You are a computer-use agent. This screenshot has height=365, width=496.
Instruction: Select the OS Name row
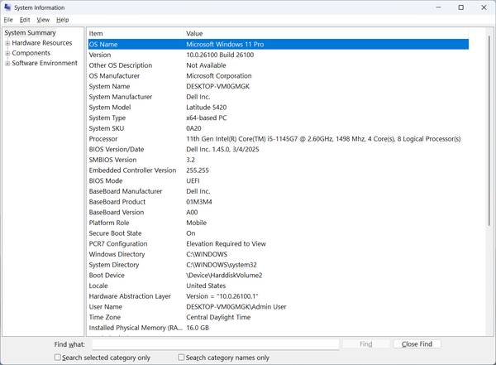(279, 45)
